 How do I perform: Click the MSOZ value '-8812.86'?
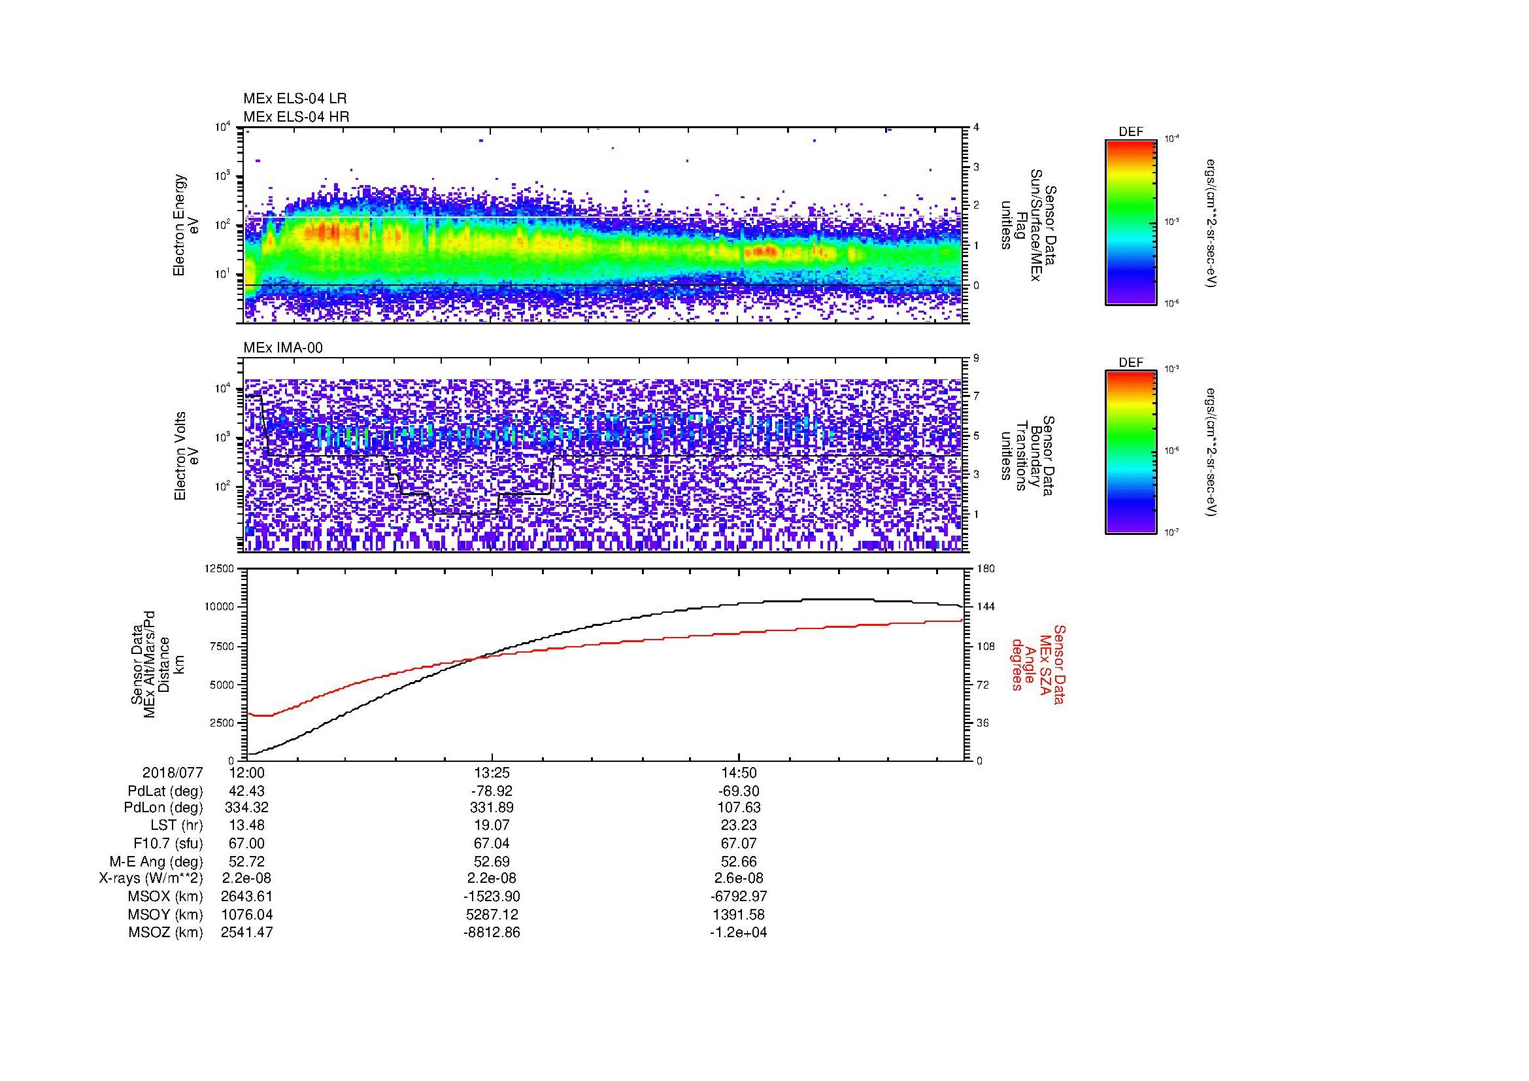point(492,933)
